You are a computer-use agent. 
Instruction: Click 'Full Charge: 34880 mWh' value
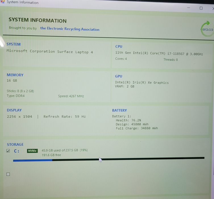(137, 128)
